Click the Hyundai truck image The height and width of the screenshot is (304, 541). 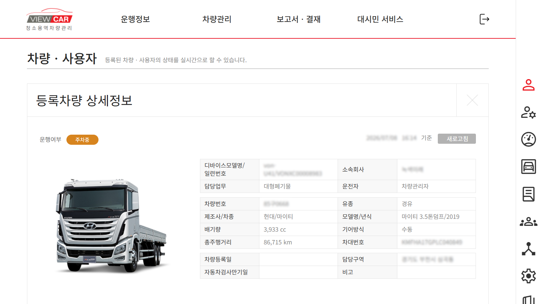[111, 226]
